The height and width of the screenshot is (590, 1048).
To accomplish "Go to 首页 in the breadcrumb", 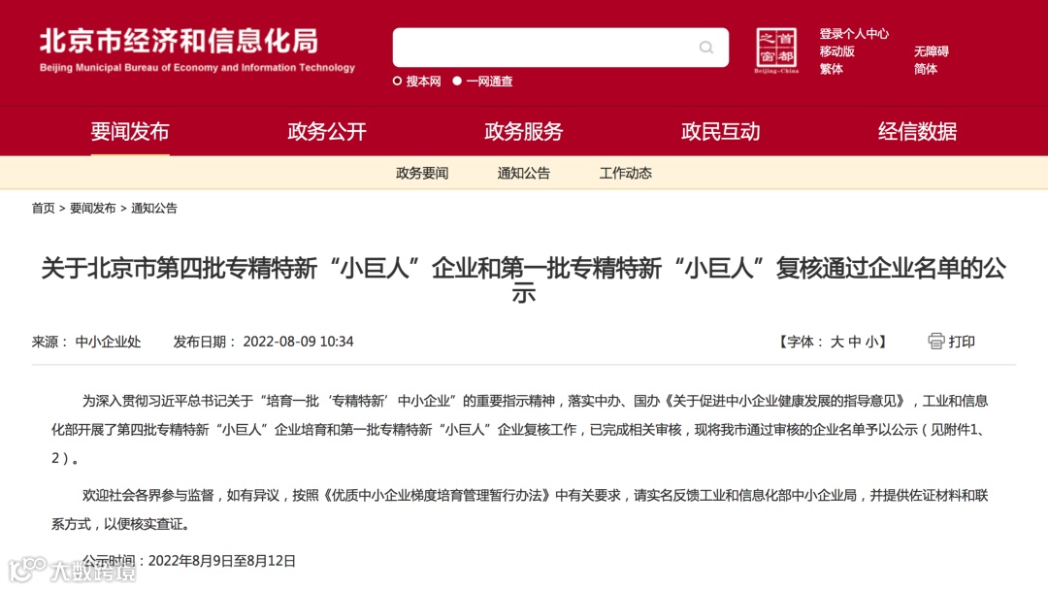I will click(x=44, y=209).
